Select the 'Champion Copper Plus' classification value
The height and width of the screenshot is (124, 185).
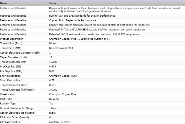click(x=63, y=94)
